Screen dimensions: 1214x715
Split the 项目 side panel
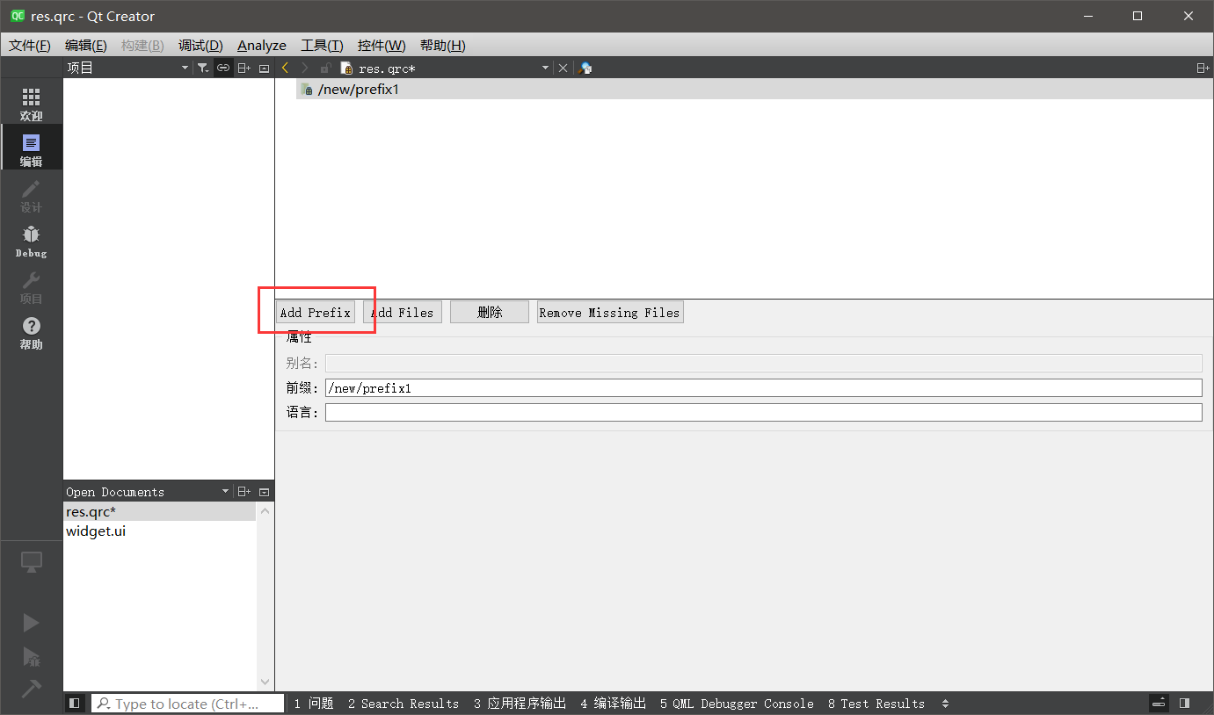click(x=244, y=68)
